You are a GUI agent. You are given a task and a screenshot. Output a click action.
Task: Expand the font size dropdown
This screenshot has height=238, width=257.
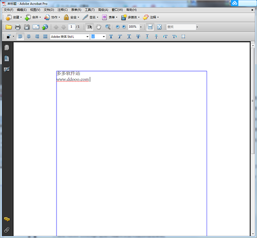pyautogui.click(x=104, y=37)
